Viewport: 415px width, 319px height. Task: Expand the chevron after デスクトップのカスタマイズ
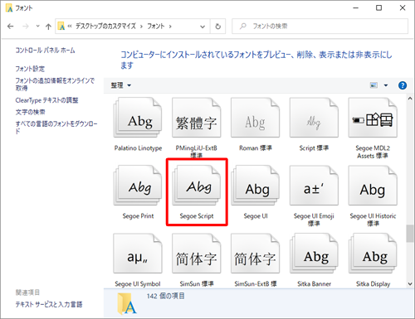pos(141,27)
